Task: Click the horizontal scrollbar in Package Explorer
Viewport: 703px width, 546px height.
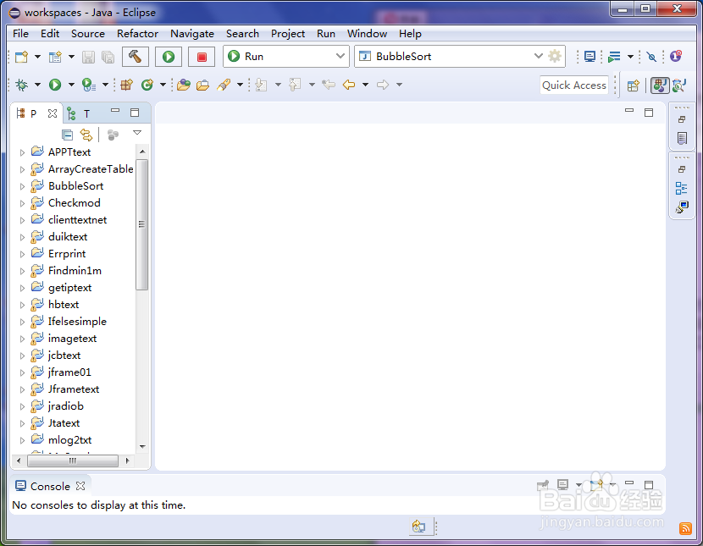Action: point(73,461)
